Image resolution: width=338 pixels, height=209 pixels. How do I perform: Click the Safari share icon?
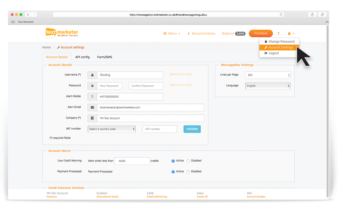coord(312,15)
